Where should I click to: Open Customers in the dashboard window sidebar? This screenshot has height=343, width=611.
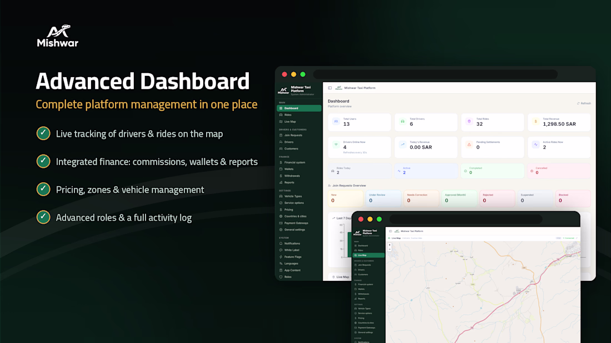coord(299,149)
